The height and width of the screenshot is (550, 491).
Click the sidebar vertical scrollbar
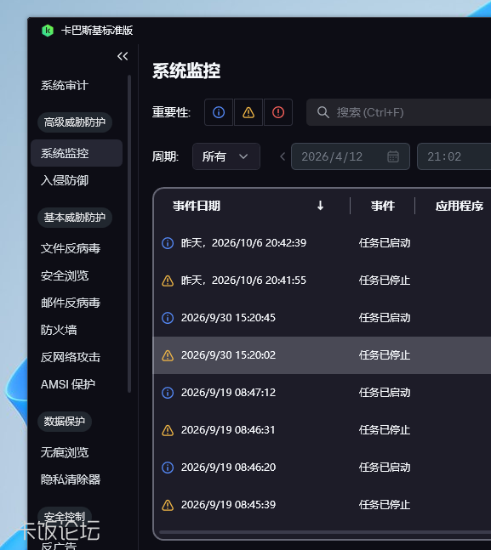pos(129,233)
